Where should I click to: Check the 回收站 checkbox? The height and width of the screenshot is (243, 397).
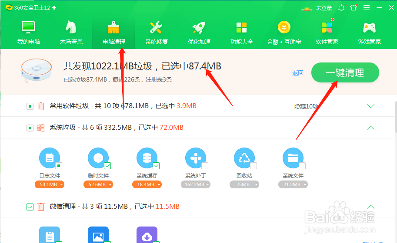coord(254,166)
